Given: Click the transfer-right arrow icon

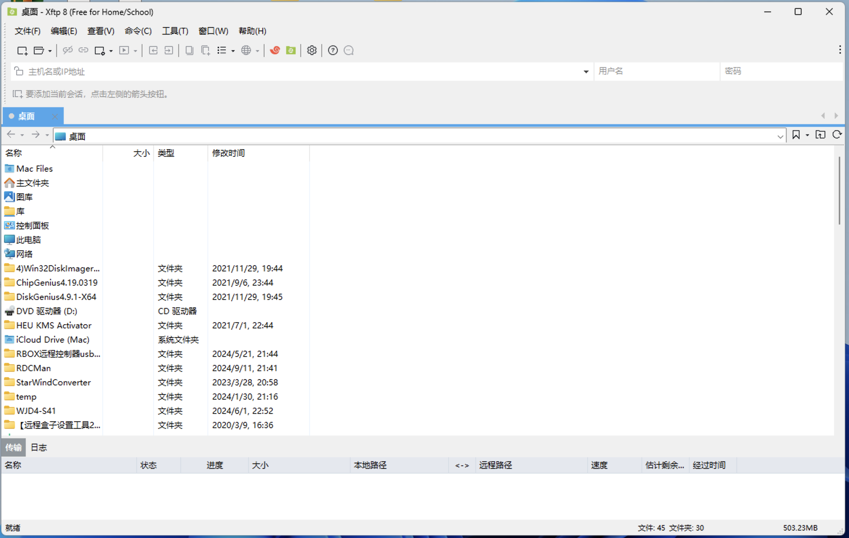Looking at the screenshot, I should pyautogui.click(x=169, y=51).
